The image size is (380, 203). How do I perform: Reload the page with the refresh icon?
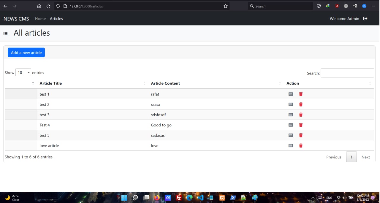(x=48, y=6)
